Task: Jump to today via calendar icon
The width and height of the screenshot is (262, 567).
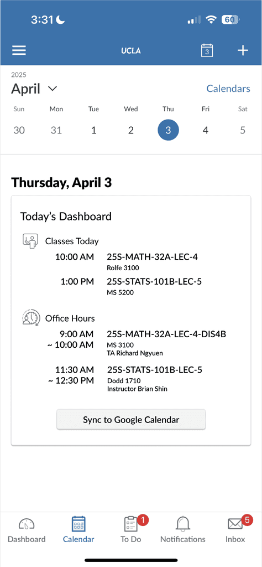Action: click(207, 50)
